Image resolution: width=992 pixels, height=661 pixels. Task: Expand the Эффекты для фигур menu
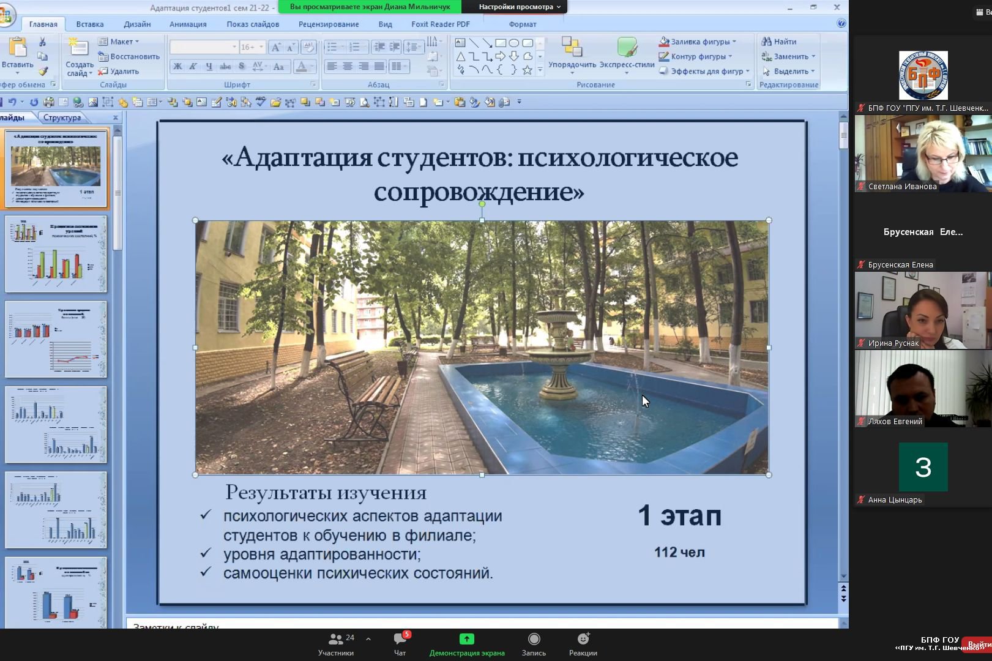pyautogui.click(x=704, y=71)
